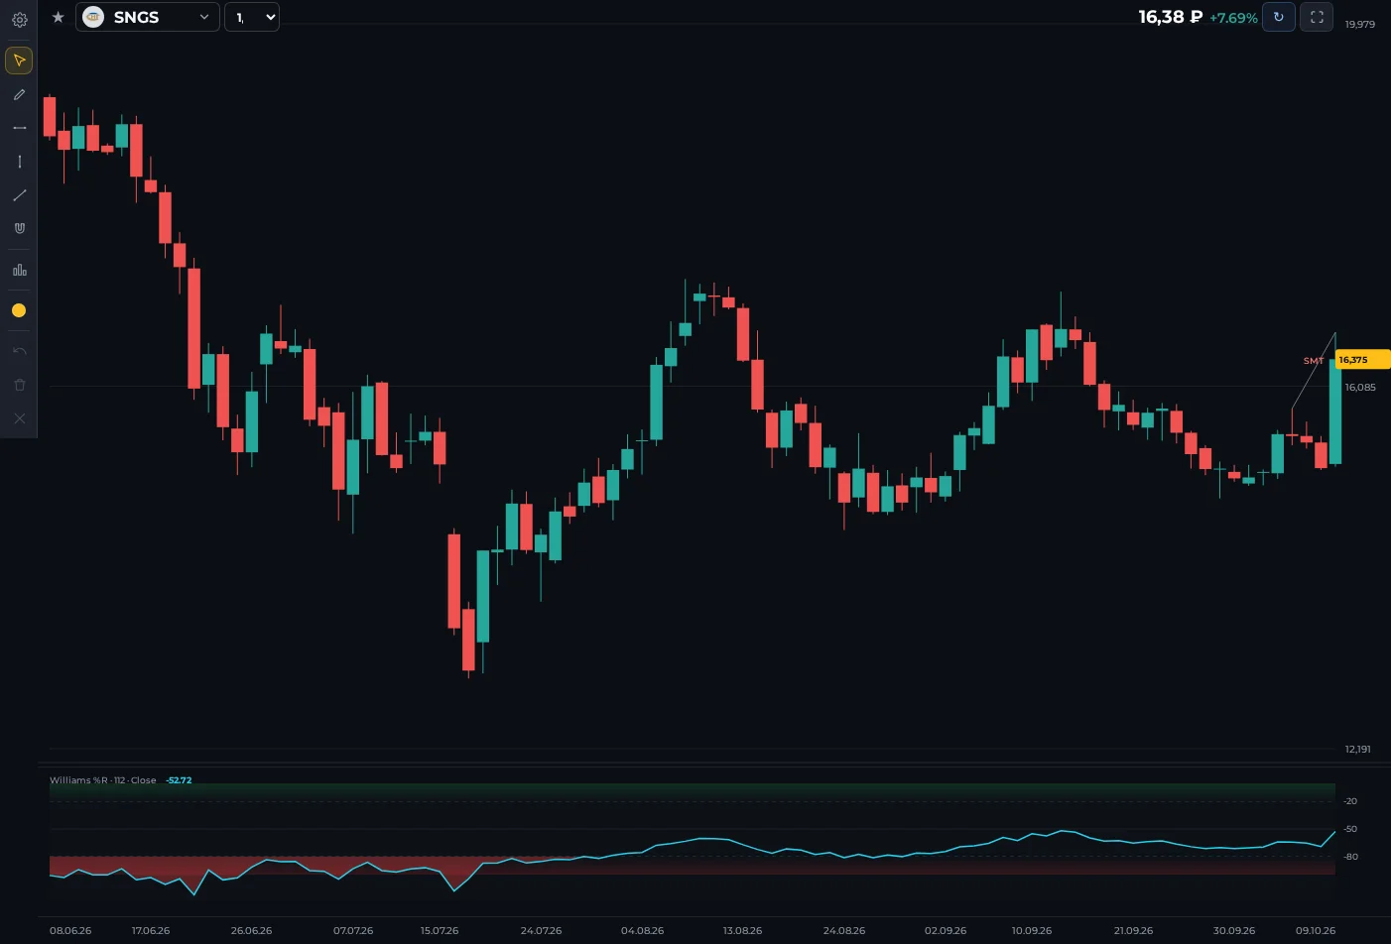Click the yellow 16,375 price tag
The width and height of the screenshot is (1391, 944).
1362,360
